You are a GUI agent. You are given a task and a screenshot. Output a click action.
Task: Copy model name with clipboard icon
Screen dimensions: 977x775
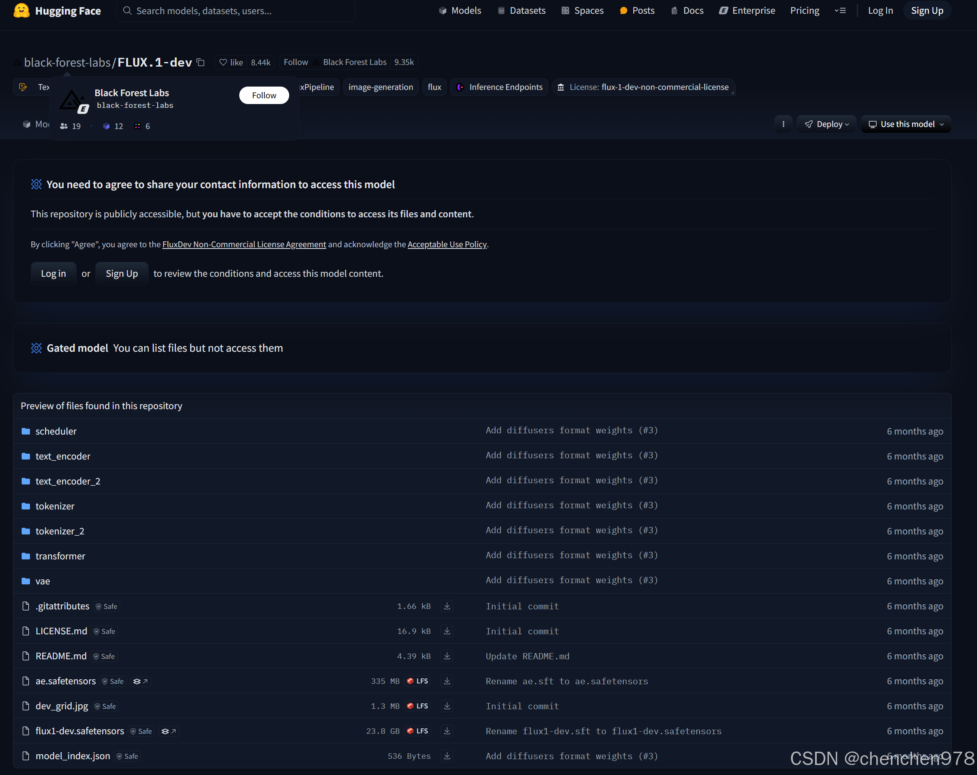201,62
